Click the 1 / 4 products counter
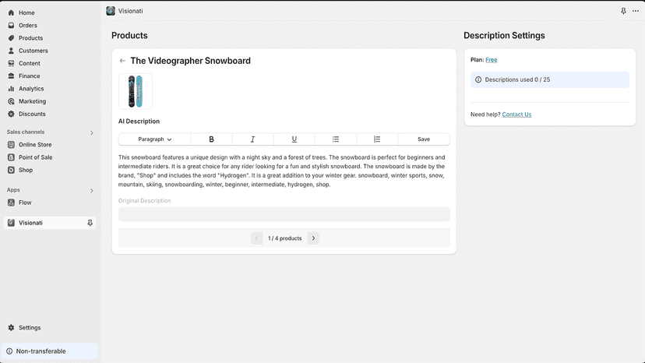The width and height of the screenshot is (645, 363). pyautogui.click(x=284, y=238)
